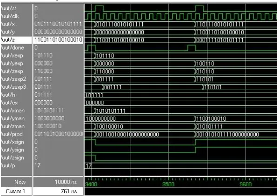
Task: Click the all-zeros value beside /uut/y
Action: 58,32
